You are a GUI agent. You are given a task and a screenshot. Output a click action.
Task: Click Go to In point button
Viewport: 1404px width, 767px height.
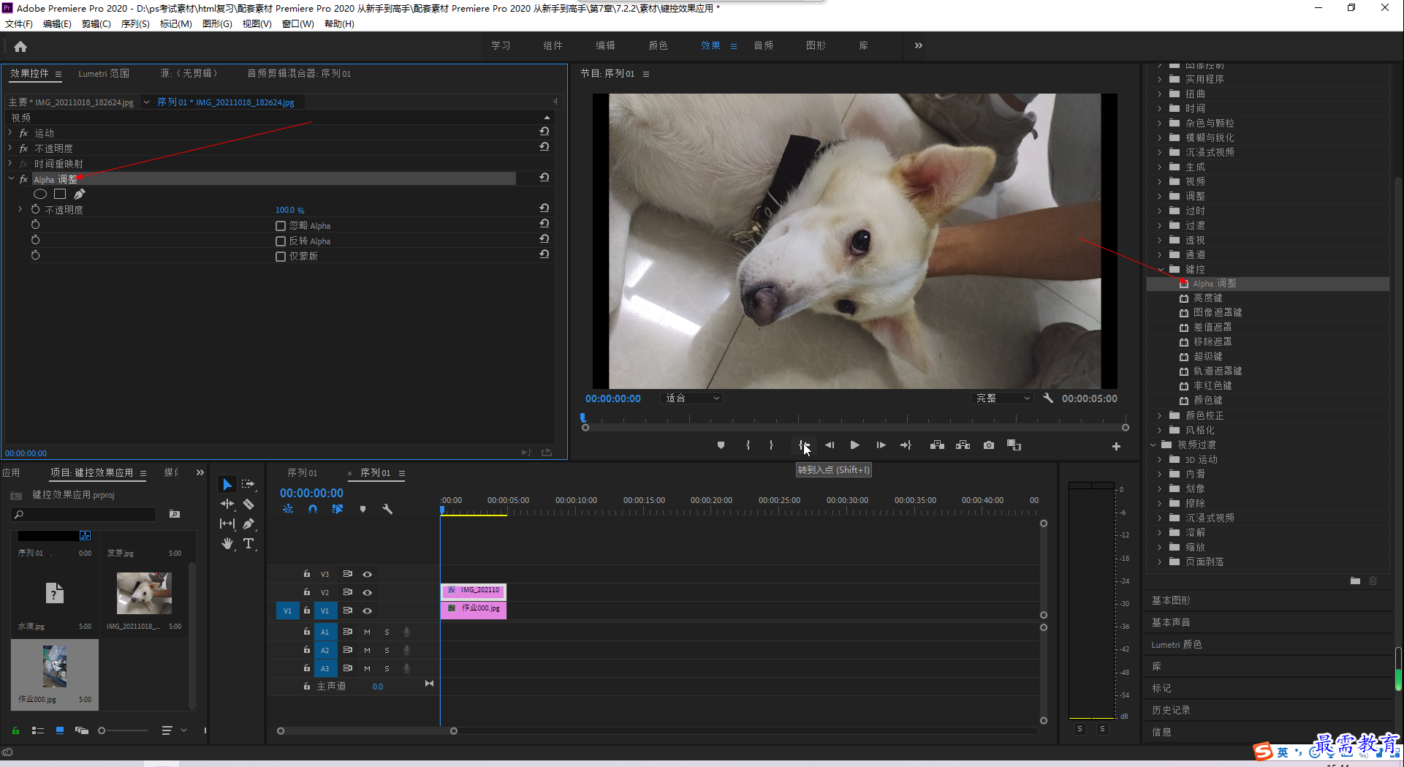click(x=803, y=445)
